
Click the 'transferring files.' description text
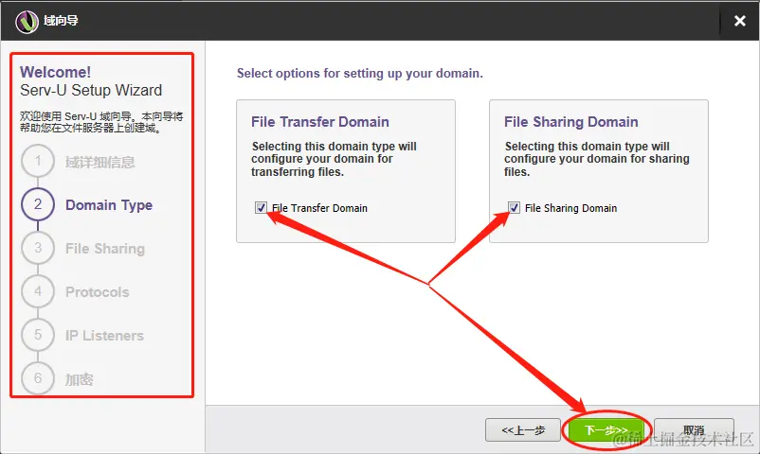pyautogui.click(x=298, y=172)
